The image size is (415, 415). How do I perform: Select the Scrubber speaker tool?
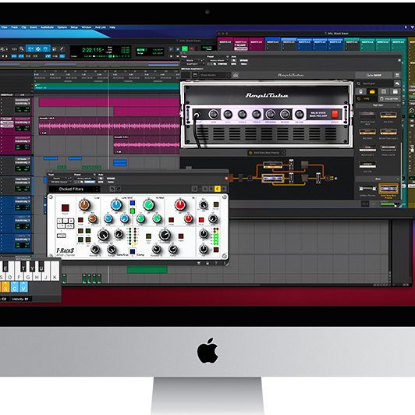pyautogui.click(x=55, y=49)
